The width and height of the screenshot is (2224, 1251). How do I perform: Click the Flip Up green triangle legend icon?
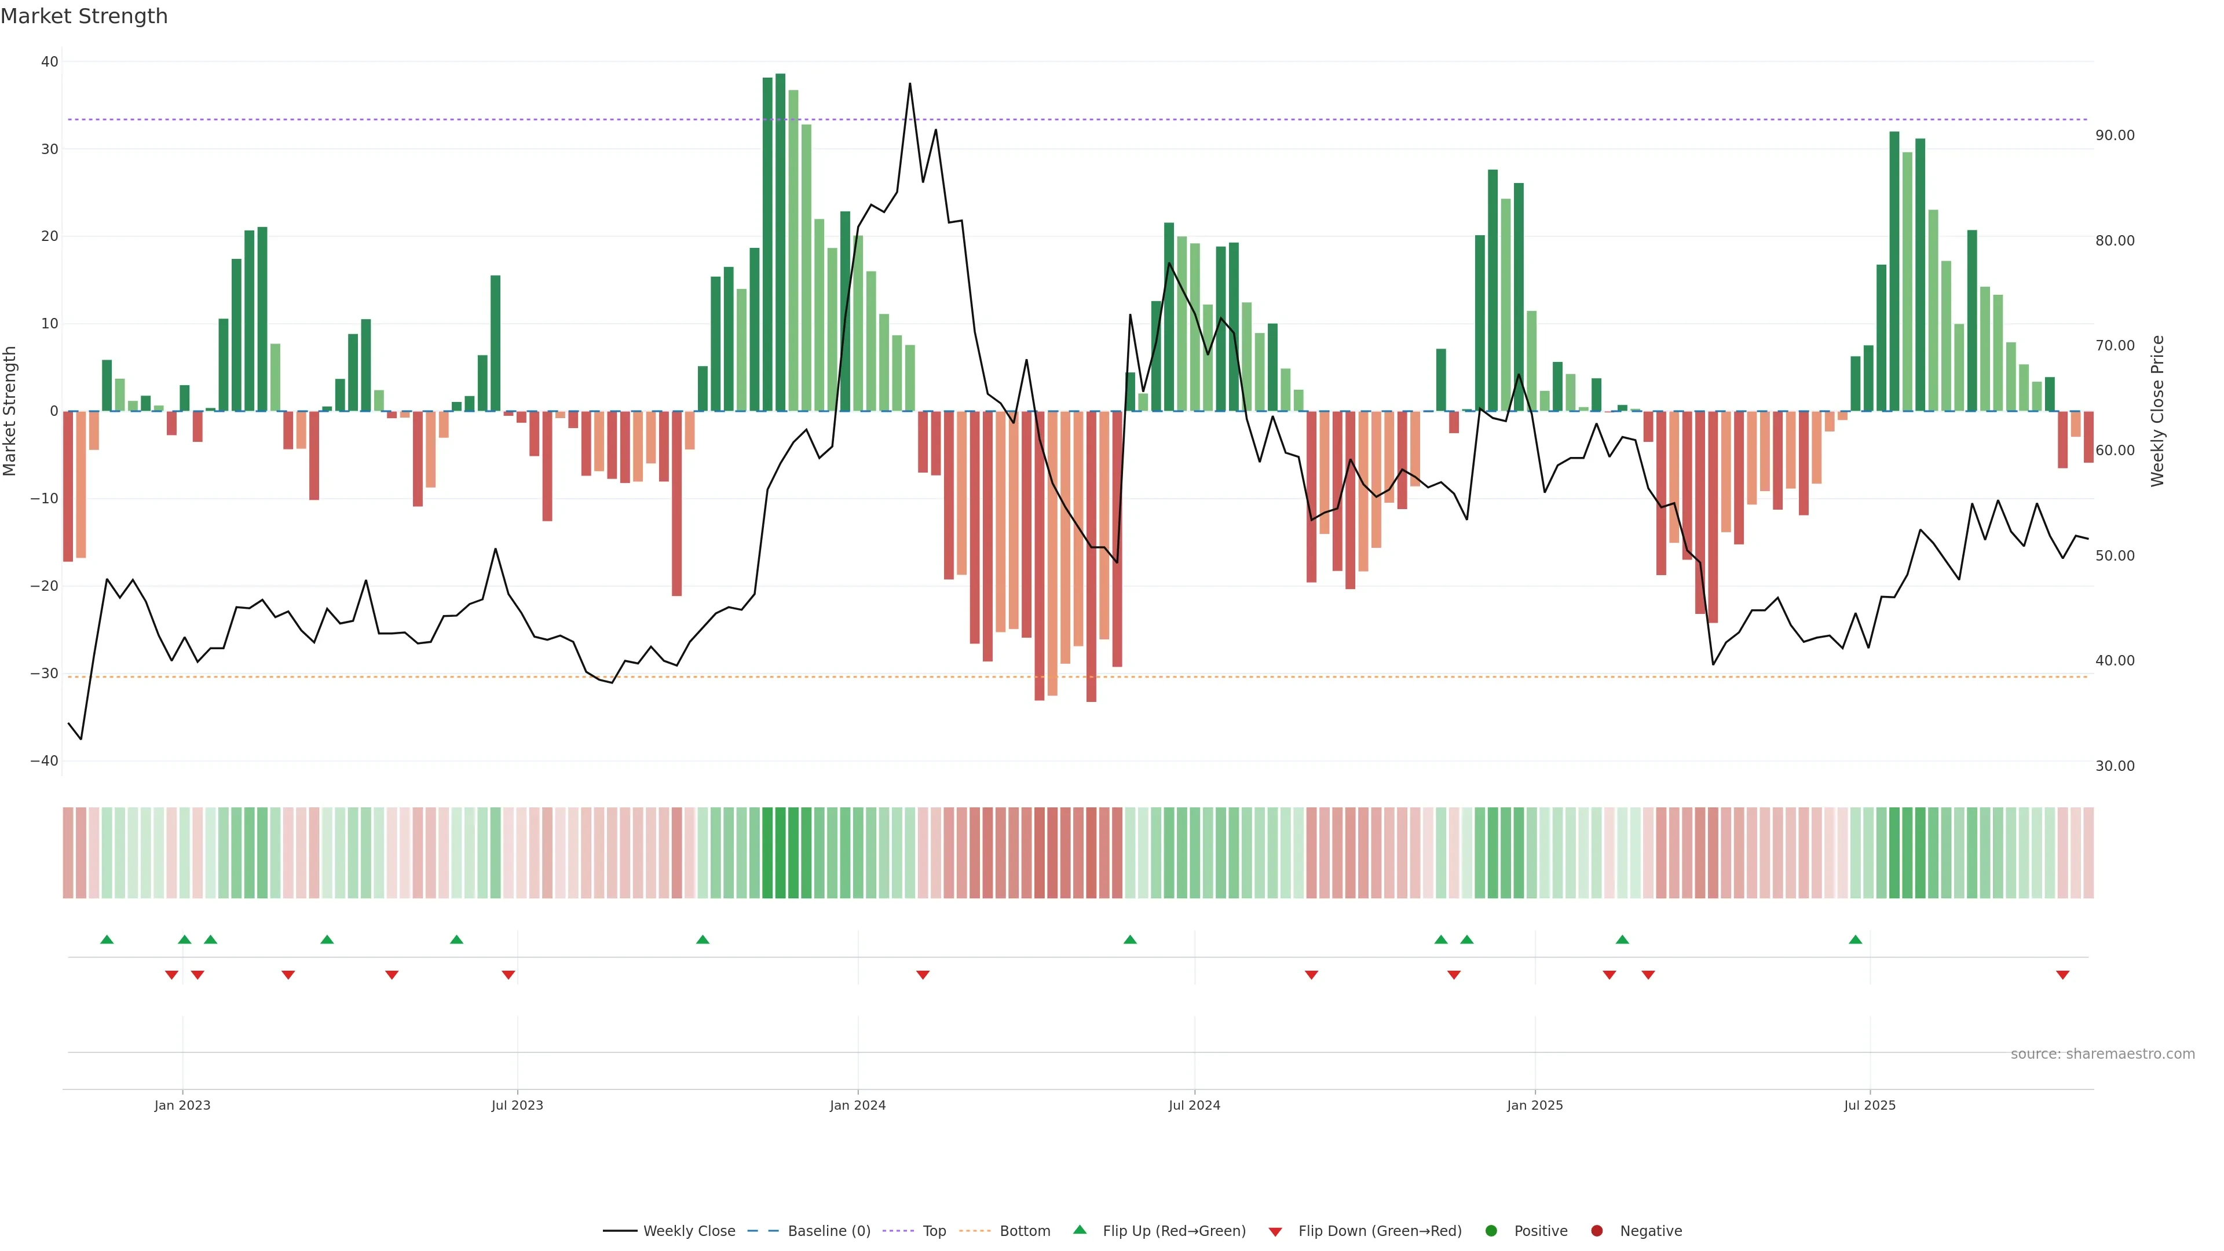tap(1079, 1230)
